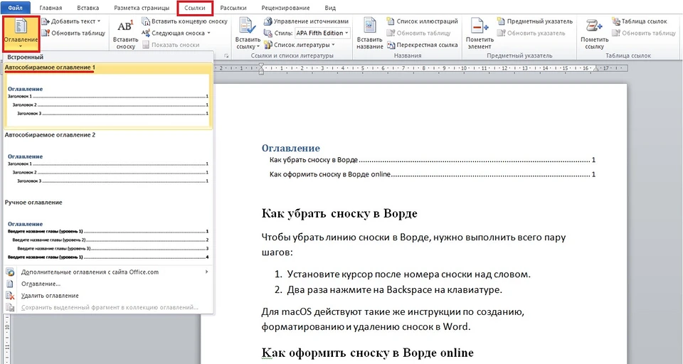Click Вставить концевую сноску endnote icon
The width and height of the screenshot is (683, 364).
coord(184,22)
